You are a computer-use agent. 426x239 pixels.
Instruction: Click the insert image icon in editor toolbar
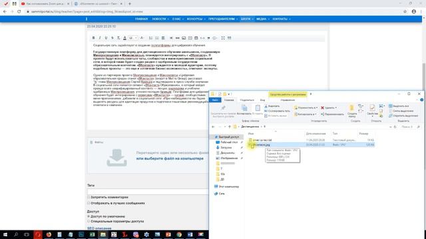click(184, 38)
